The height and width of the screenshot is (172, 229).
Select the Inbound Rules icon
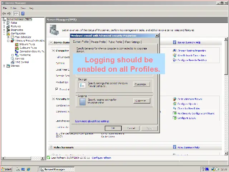point(17,44)
